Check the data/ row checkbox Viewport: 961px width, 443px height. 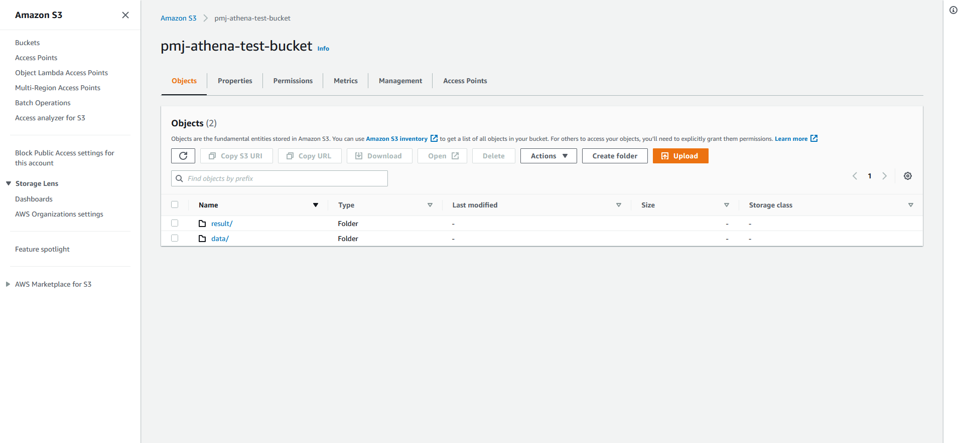point(175,238)
